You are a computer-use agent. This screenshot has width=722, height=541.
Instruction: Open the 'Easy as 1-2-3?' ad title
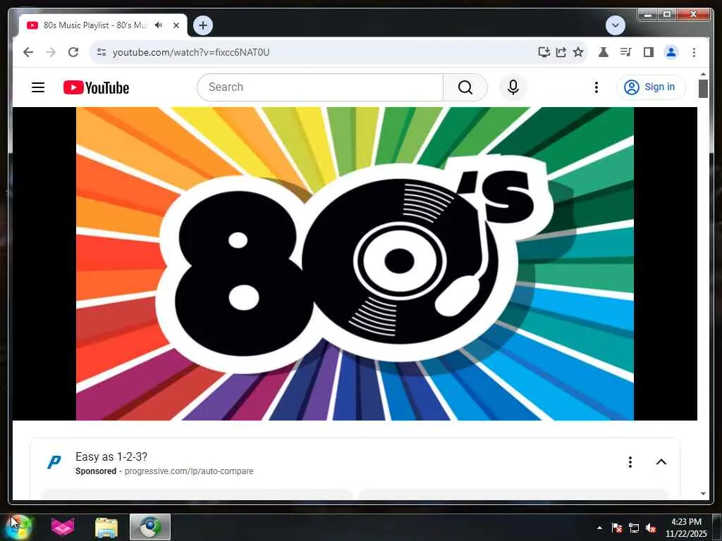pyautogui.click(x=111, y=456)
